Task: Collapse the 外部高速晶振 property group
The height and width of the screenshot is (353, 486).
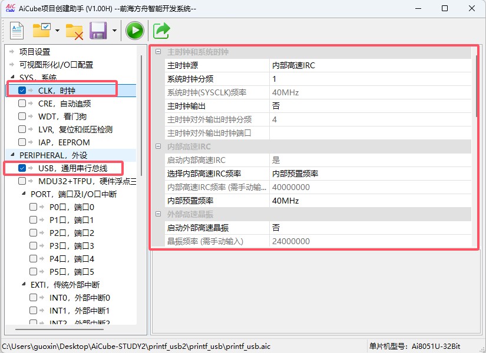Action: point(158,214)
